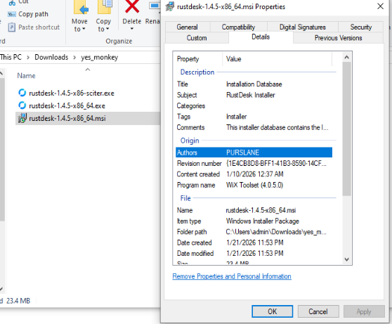Image resolution: width=392 pixels, height=324 pixels.
Task: Open the Compatibility tab
Action: [x=238, y=27]
